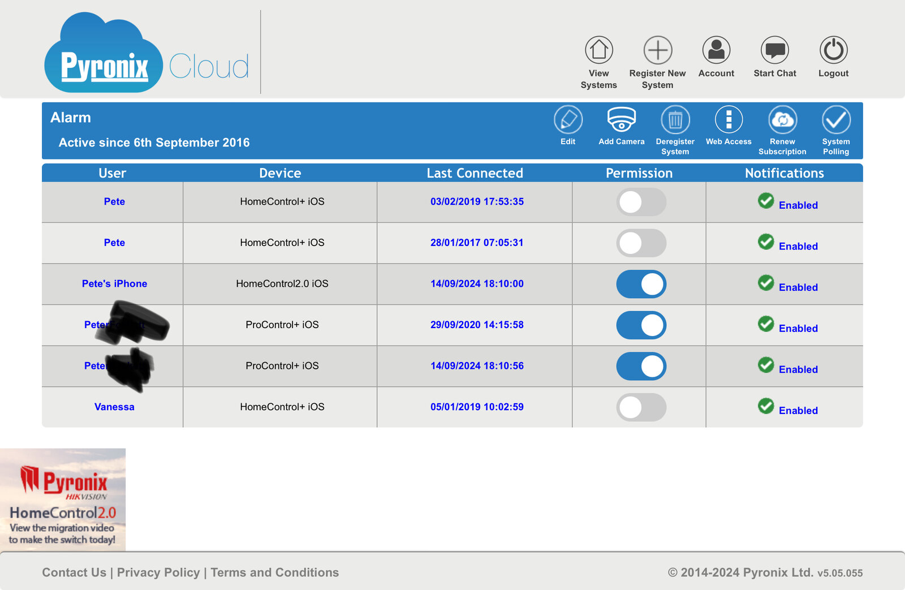Click the User column header

tap(113, 173)
